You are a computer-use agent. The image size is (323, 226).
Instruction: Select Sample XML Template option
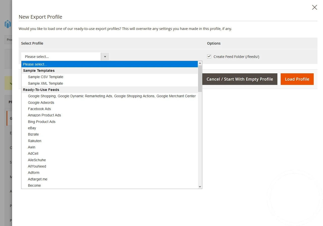tap(45, 83)
